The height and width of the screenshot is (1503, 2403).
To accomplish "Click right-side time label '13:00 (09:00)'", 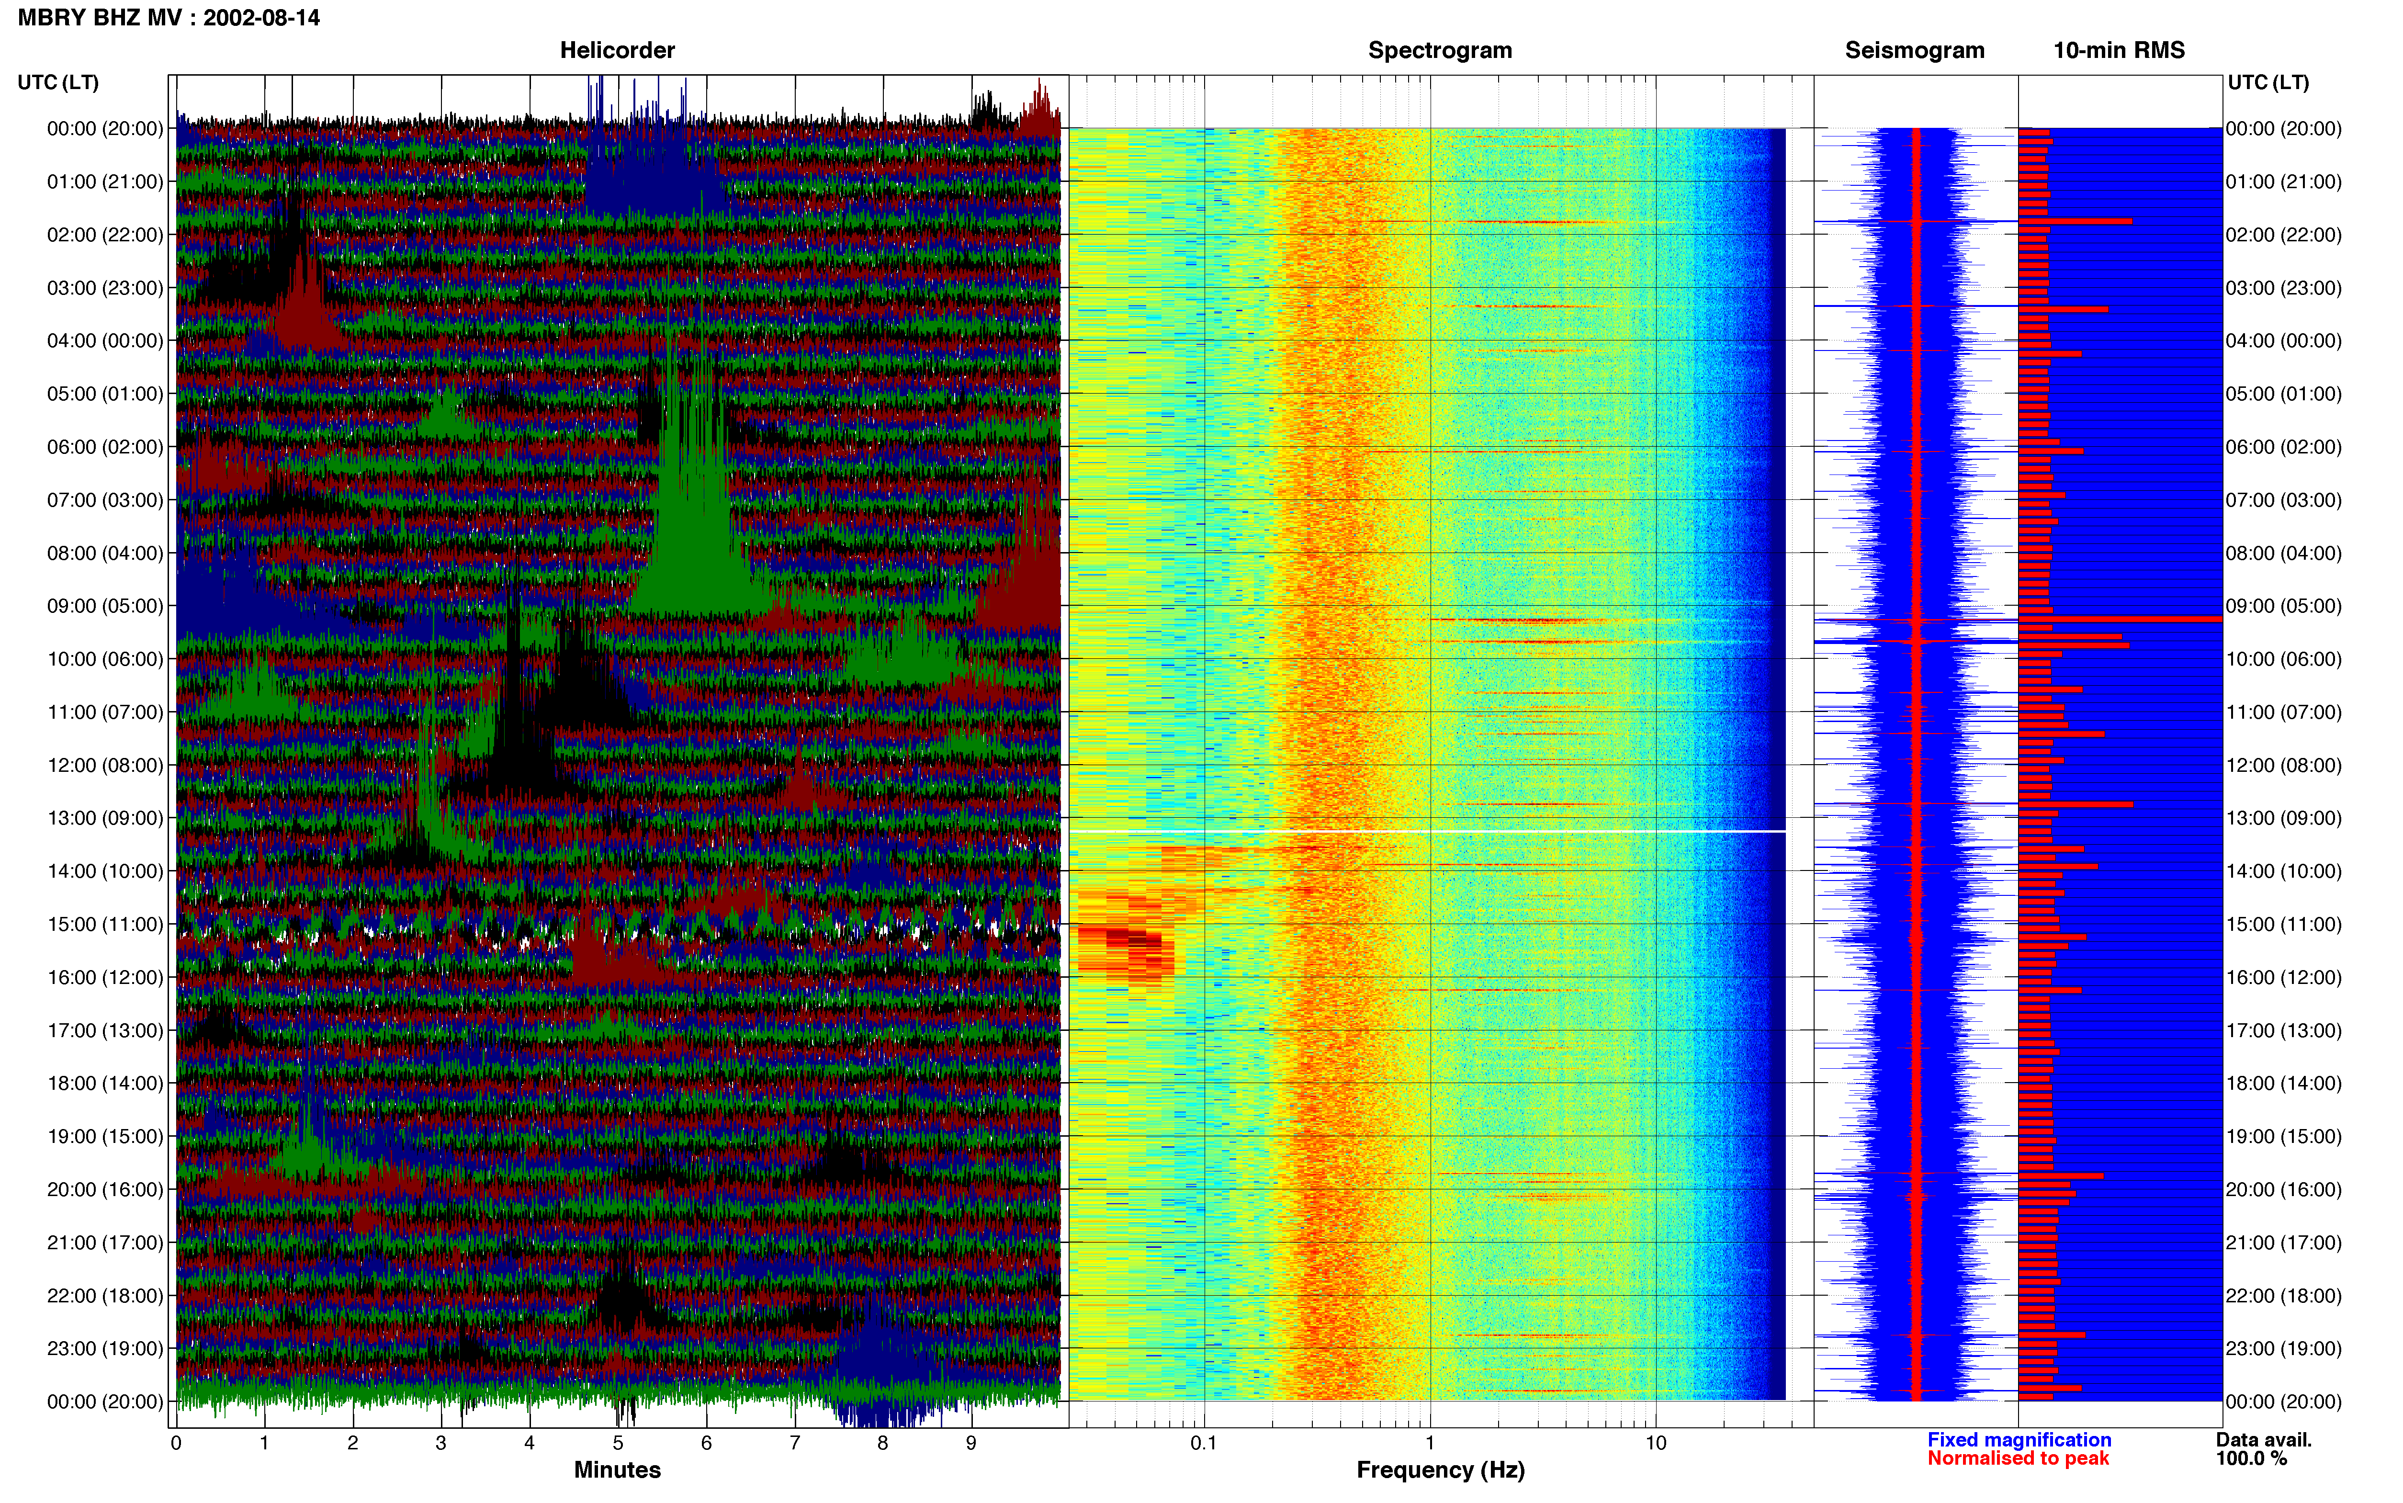I will coord(2284,818).
